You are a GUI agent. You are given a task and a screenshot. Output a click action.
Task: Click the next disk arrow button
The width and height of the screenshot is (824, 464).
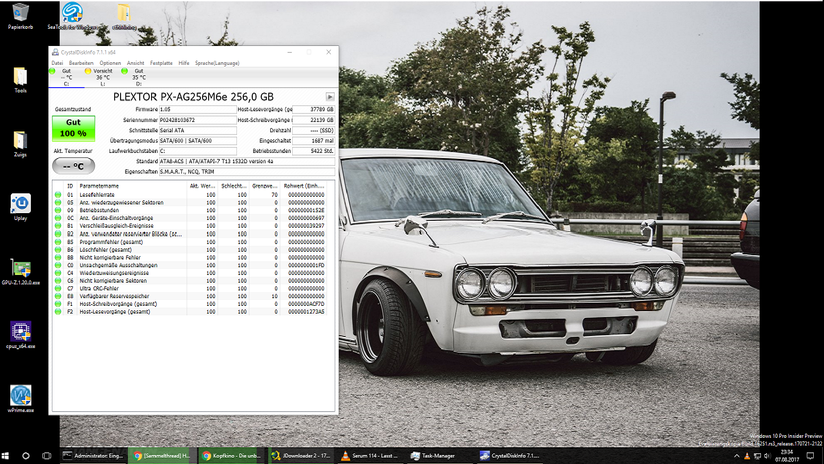coord(330,97)
